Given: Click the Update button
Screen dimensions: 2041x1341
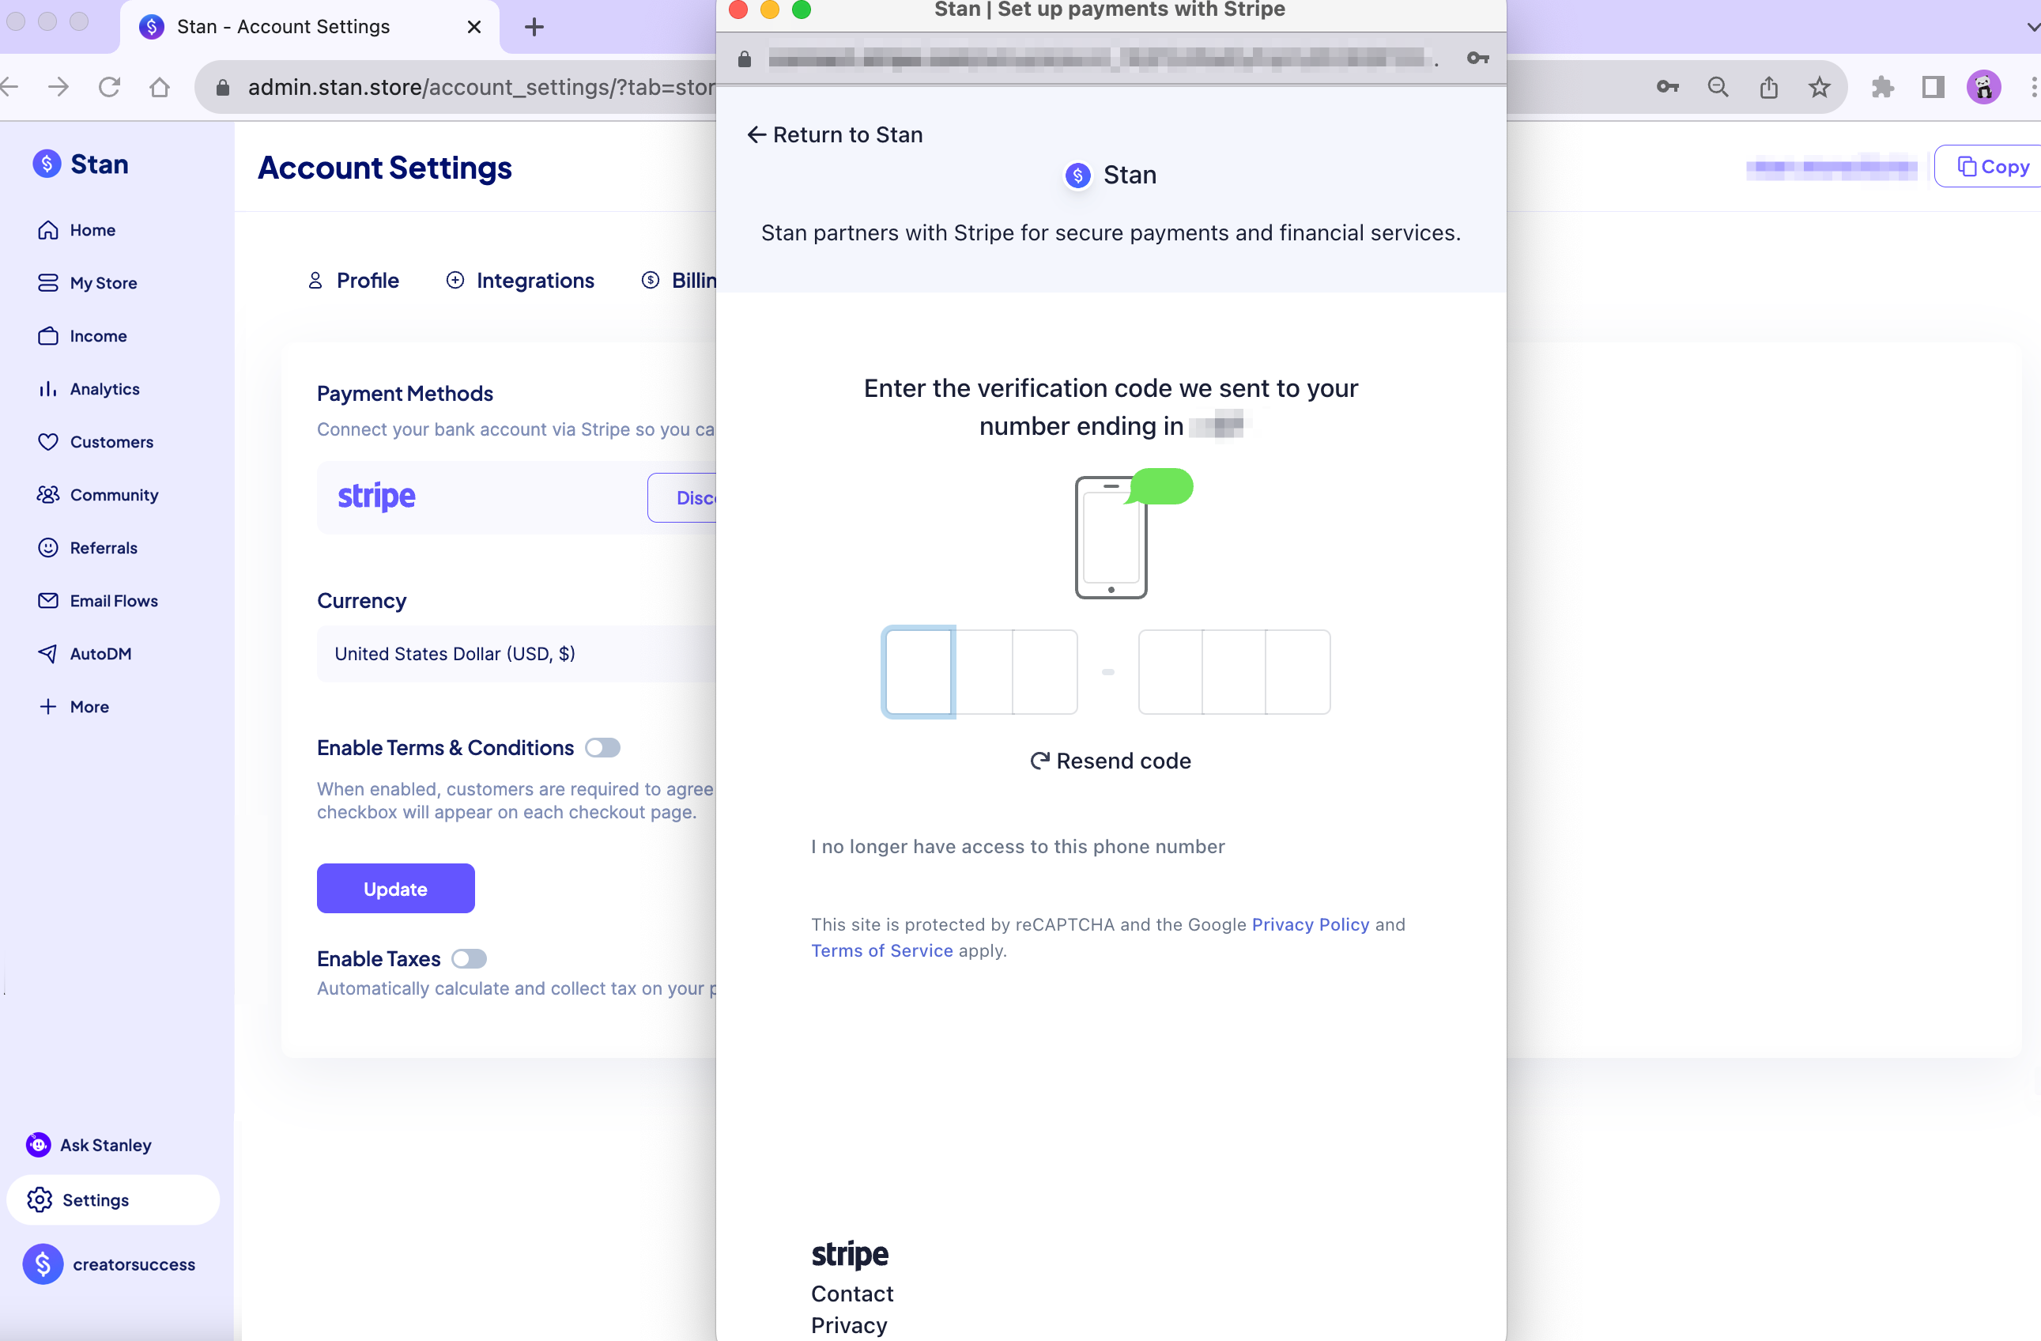Looking at the screenshot, I should click(395, 888).
